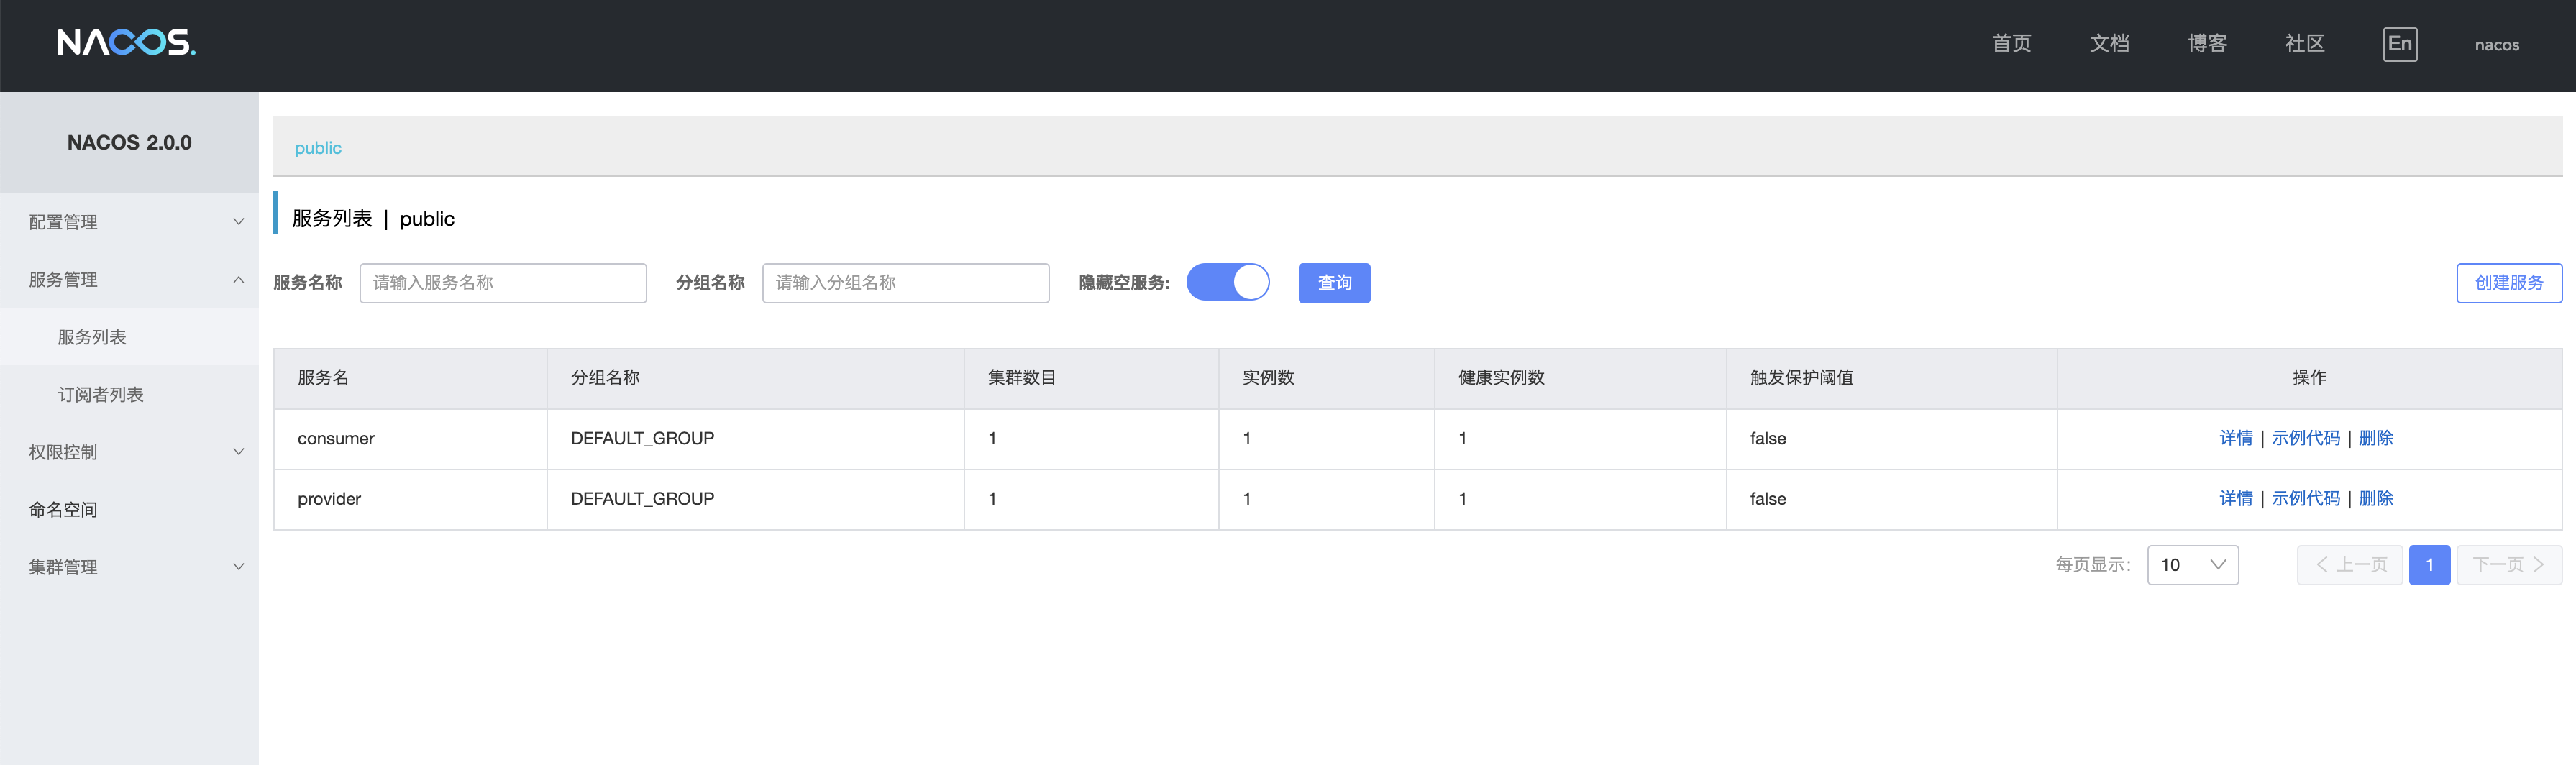The height and width of the screenshot is (765, 2576).
Task: Open 服务列表 in the sidebar
Action: 92,337
